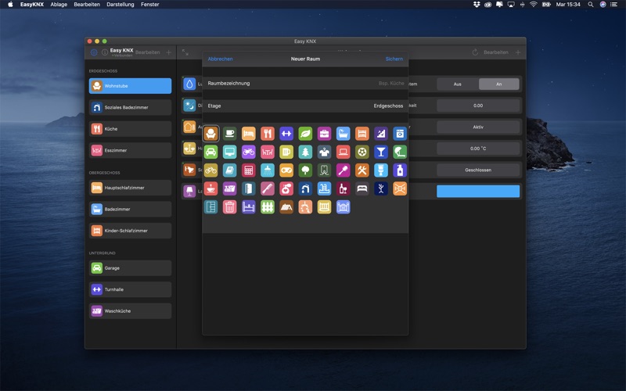Select the crossed tools workshop icon
This screenshot has width=626, height=391.
coord(362,170)
